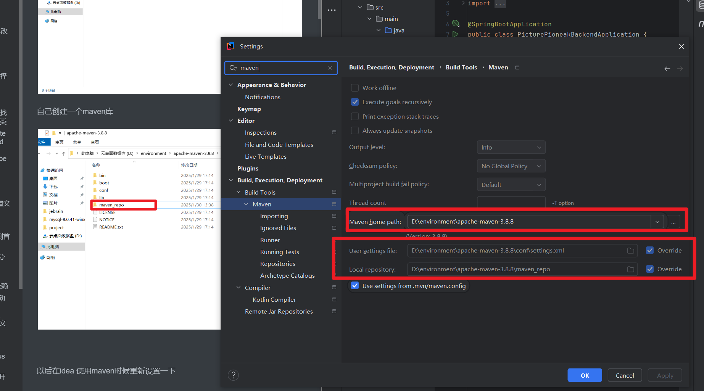This screenshot has height=391, width=704.
Task: Click Build, Execution, Deployment breadcrumb
Action: click(391, 68)
